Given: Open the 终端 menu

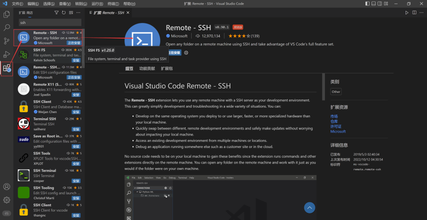Looking at the screenshot, I should point(113,4).
